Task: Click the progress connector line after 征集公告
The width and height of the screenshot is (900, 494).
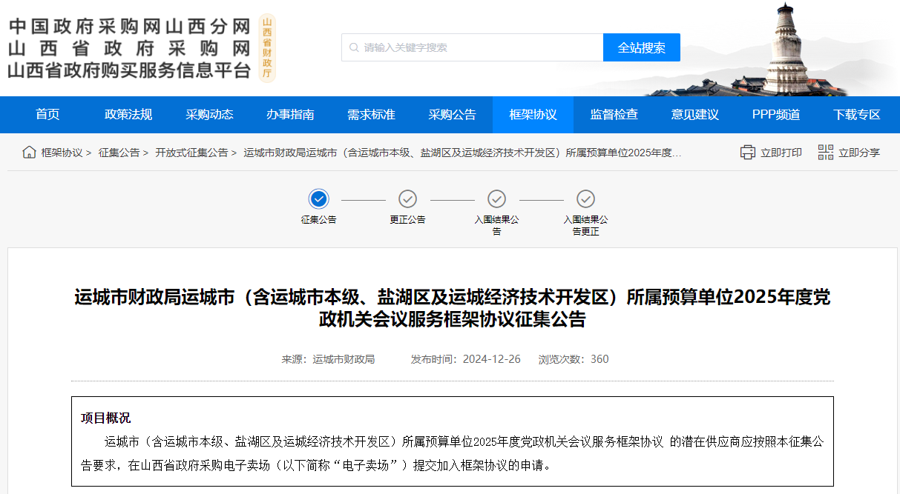Action: (x=363, y=199)
